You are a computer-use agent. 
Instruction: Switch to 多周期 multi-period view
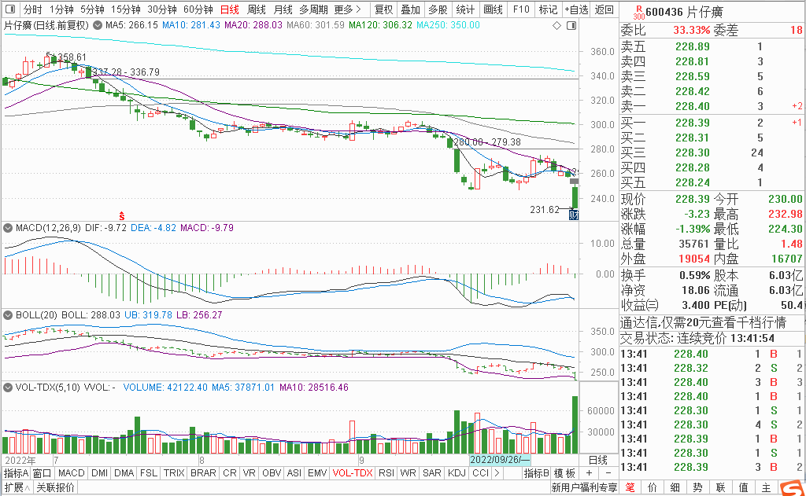click(313, 9)
